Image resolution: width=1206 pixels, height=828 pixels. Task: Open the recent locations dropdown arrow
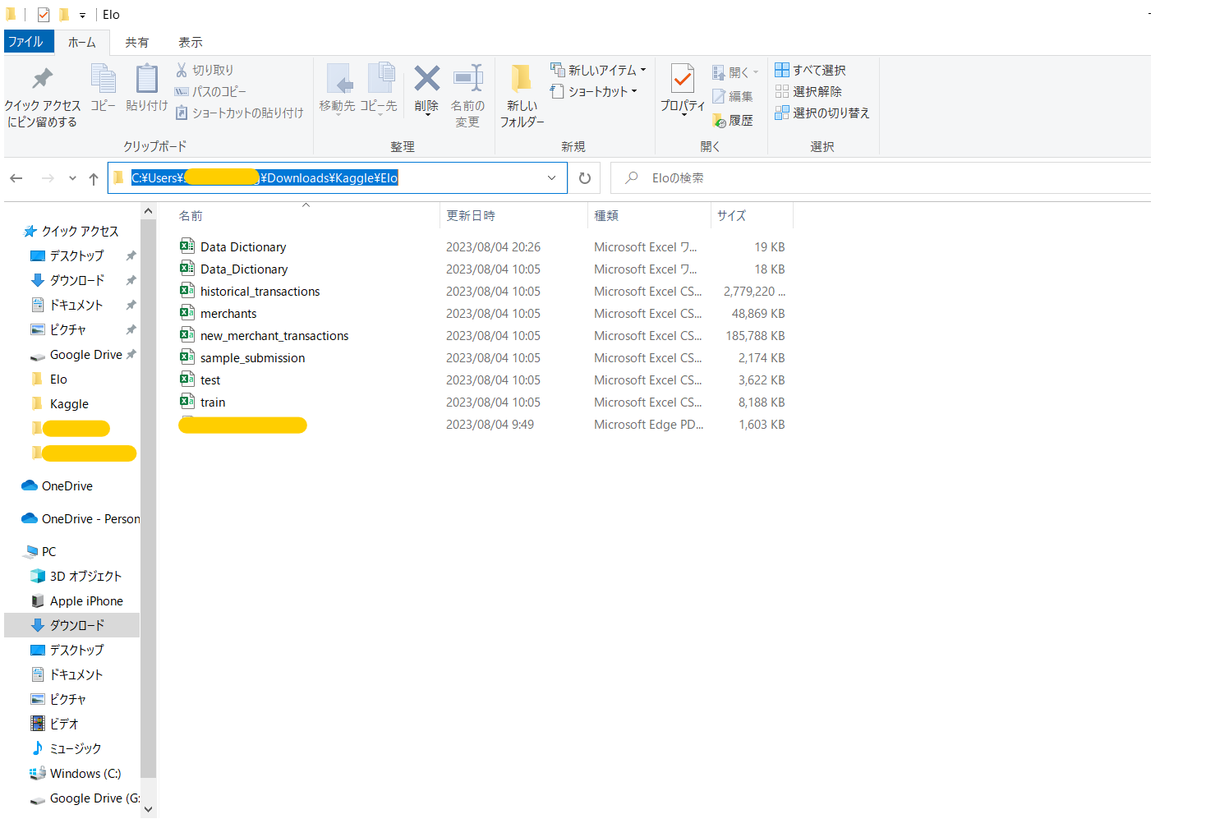pyautogui.click(x=72, y=178)
